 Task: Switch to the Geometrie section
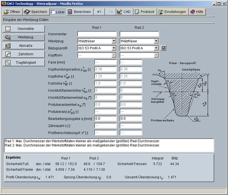(x=23, y=29)
